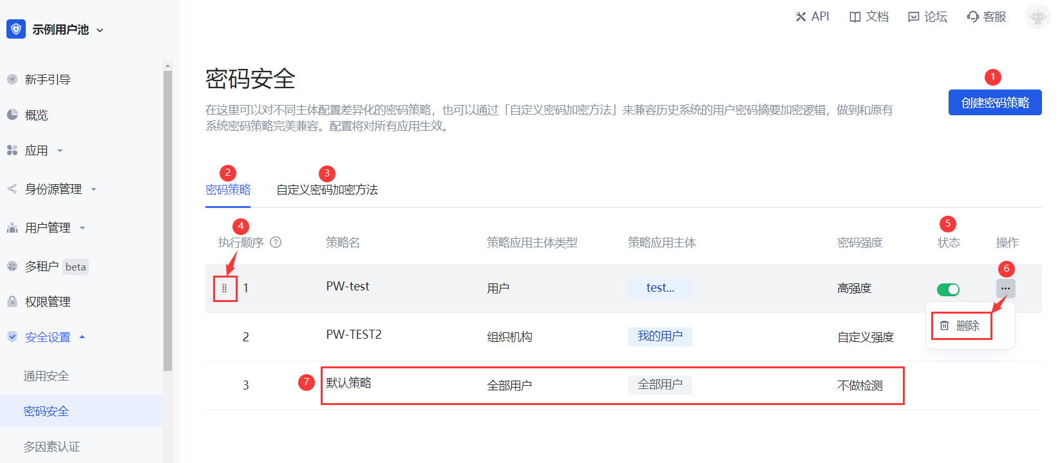1060x463 pixels.
Task: Collapse the 安全设置 sidebar section
Action: [82, 337]
